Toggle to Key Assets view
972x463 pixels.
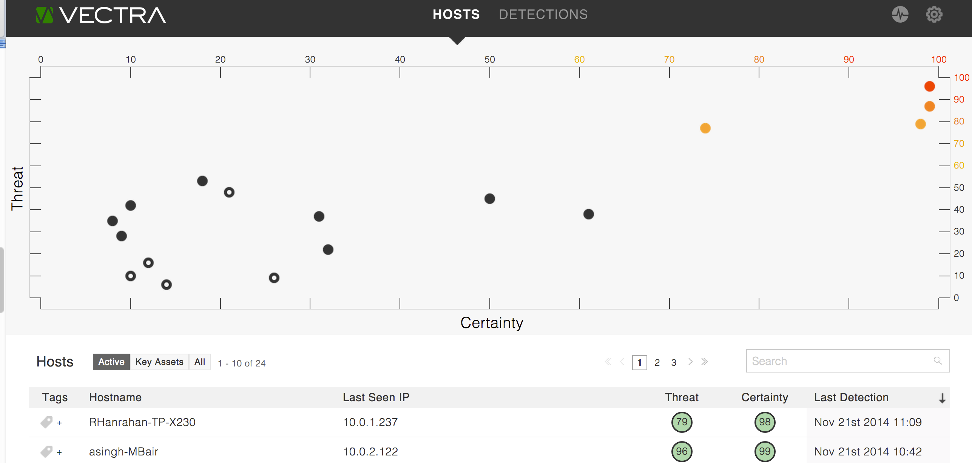(x=159, y=362)
